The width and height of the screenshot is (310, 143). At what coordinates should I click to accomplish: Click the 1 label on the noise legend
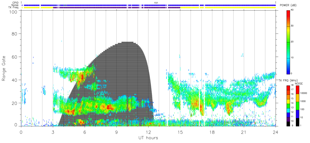[x=300, y=125]
